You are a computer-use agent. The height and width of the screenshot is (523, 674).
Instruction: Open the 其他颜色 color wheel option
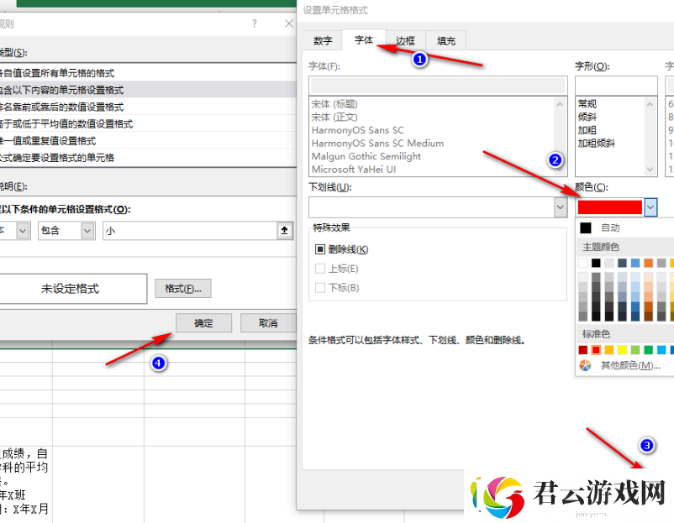click(585, 365)
